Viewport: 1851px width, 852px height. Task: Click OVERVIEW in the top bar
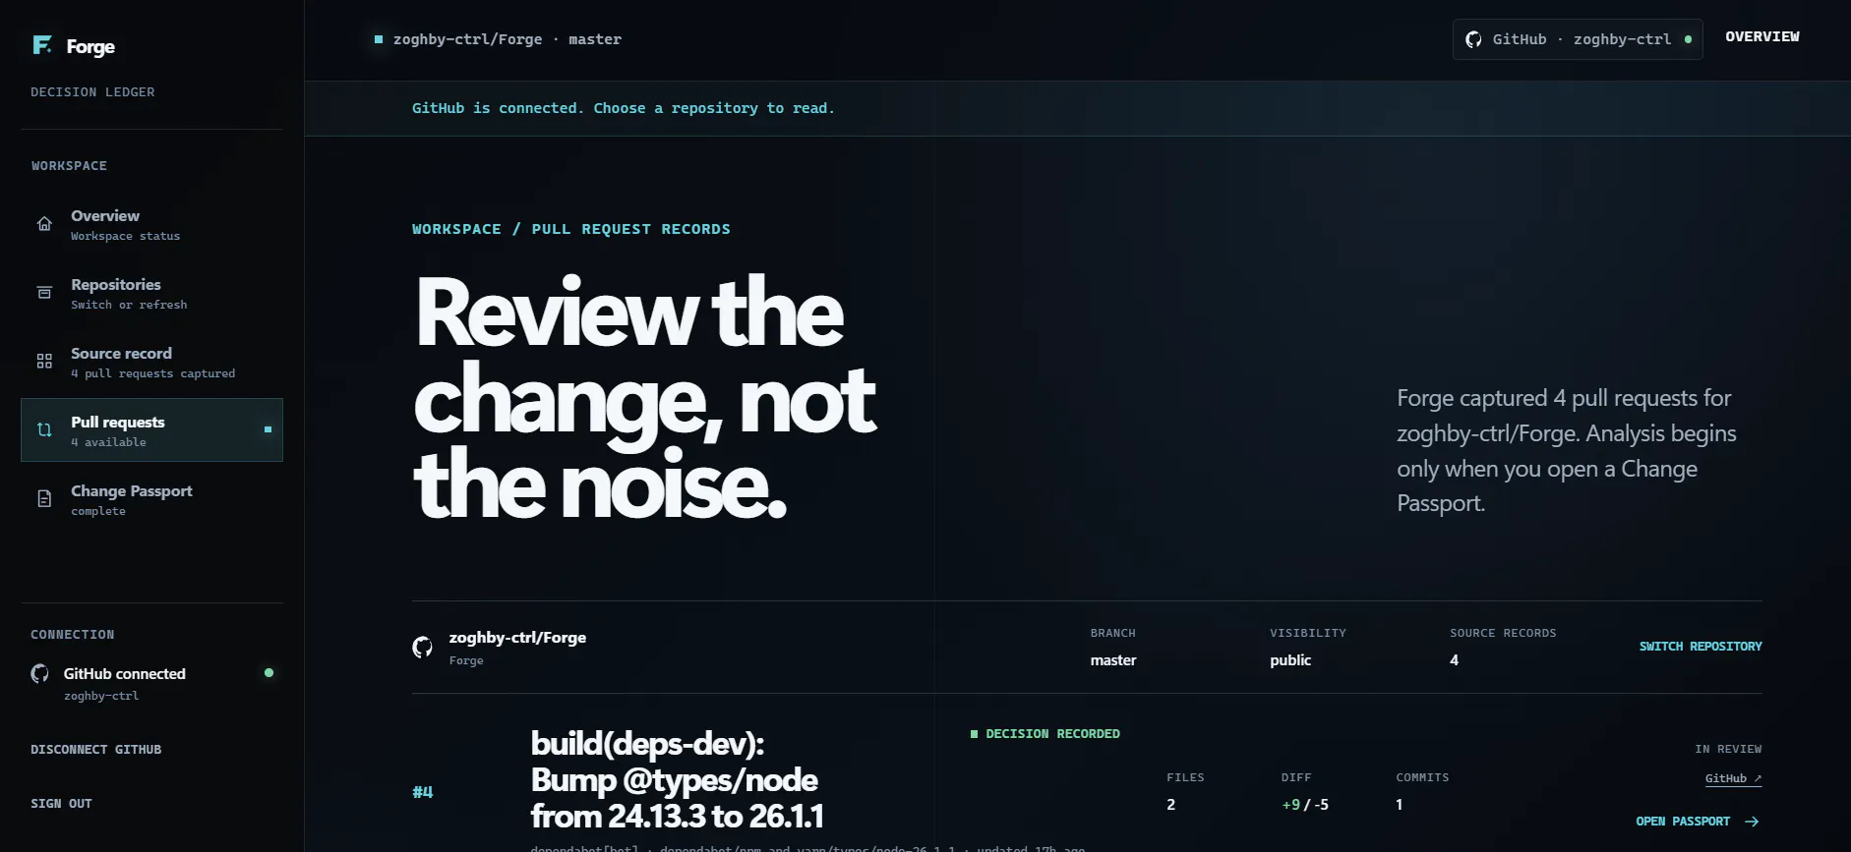(x=1761, y=36)
